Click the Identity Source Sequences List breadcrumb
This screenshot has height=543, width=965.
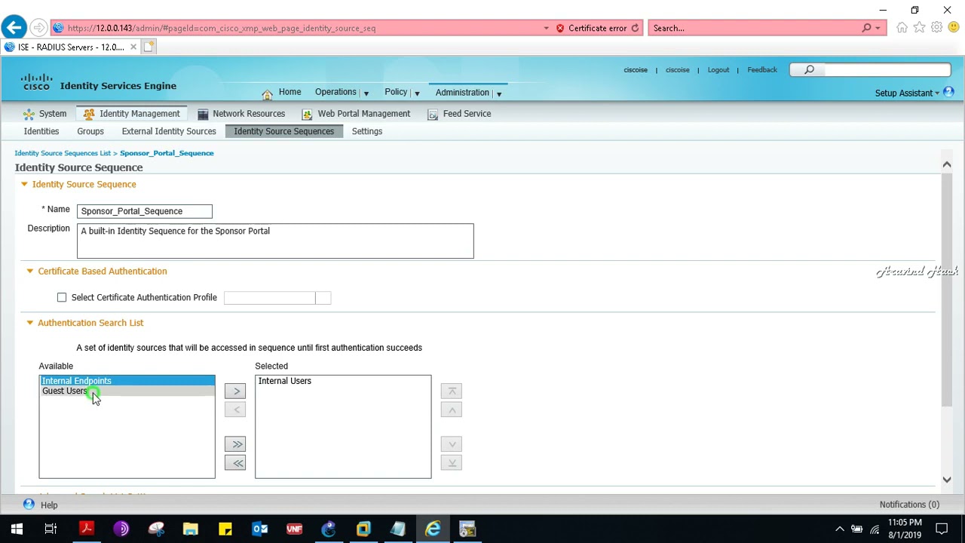click(x=63, y=153)
